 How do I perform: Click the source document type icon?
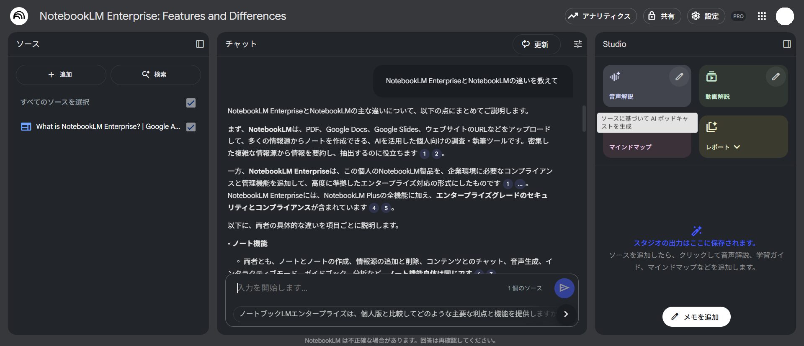point(26,127)
